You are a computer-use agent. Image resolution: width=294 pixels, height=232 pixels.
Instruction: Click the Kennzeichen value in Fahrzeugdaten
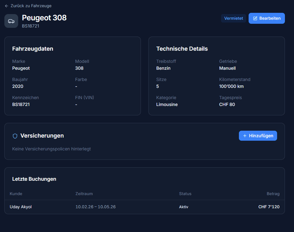(21, 104)
